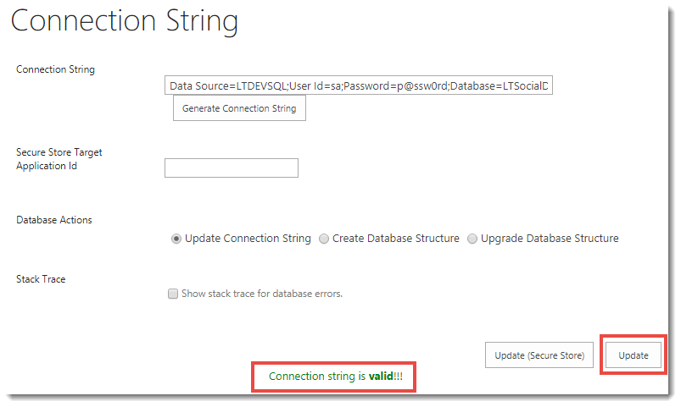Screen dimensions: 681x407
Task: Click into the Connection String text field
Action: pos(359,86)
